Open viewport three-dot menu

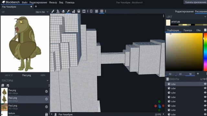point(163,16)
